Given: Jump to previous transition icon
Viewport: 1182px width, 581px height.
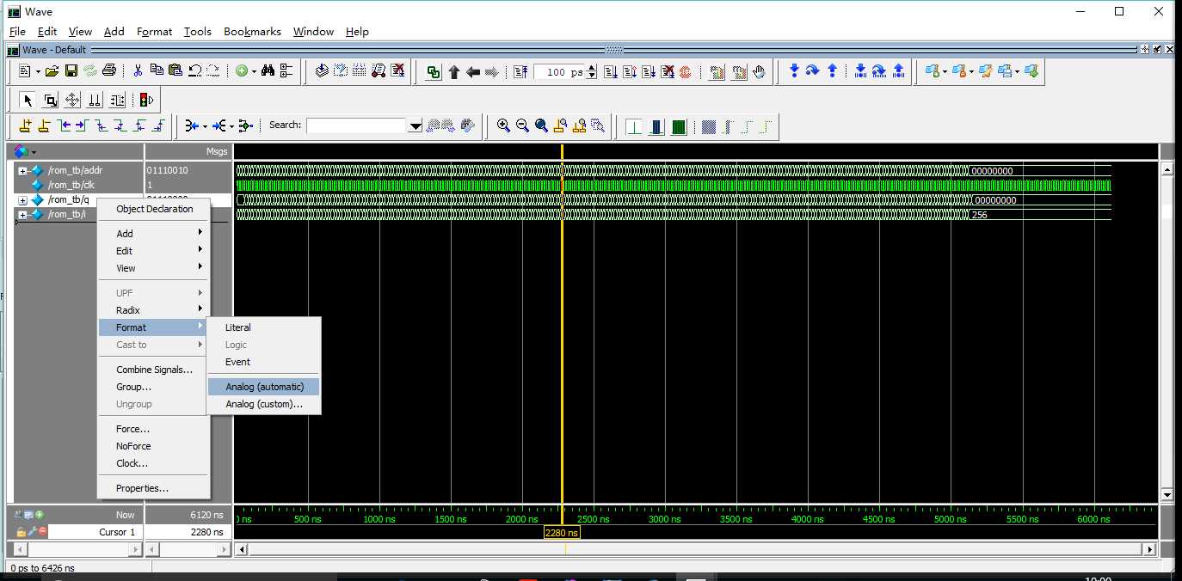Looking at the screenshot, I should tap(65, 125).
